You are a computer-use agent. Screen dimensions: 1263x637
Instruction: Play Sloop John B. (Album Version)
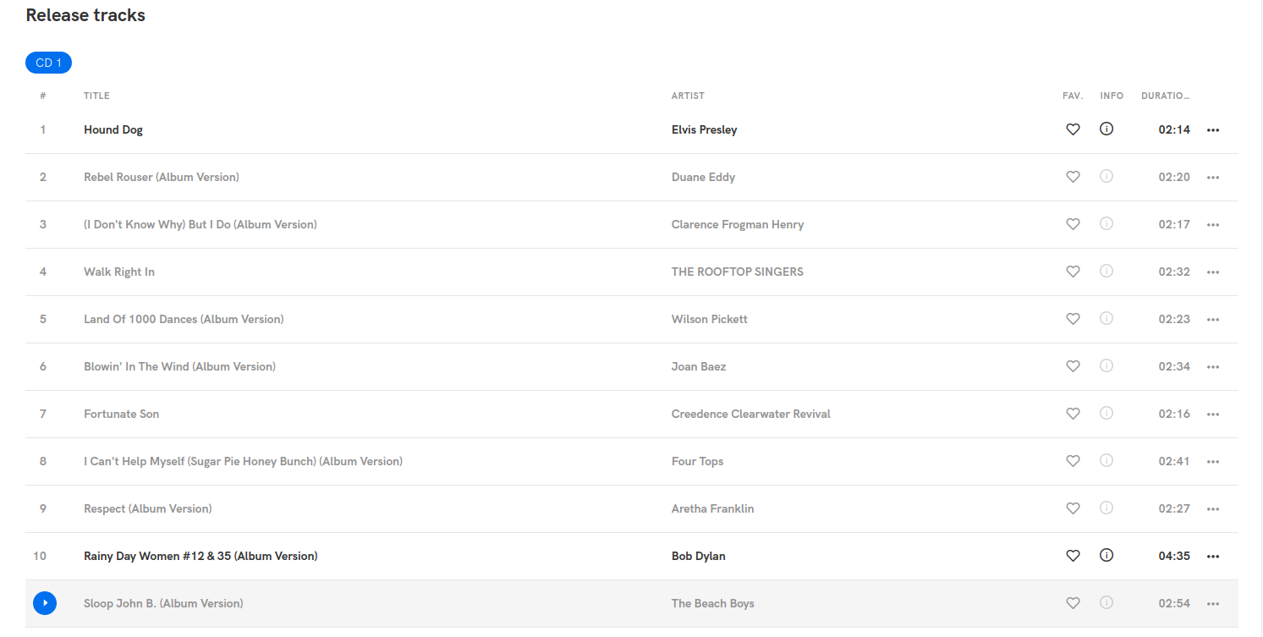click(x=45, y=603)
